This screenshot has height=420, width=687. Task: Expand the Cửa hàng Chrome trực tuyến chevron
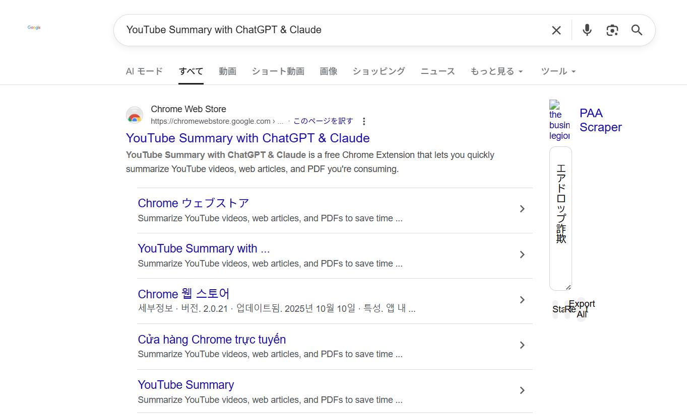point(522,345)
